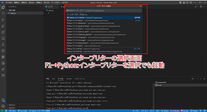
Task: Run the Python file with play button
Action: pyautogui.click(x=196, y=6)
